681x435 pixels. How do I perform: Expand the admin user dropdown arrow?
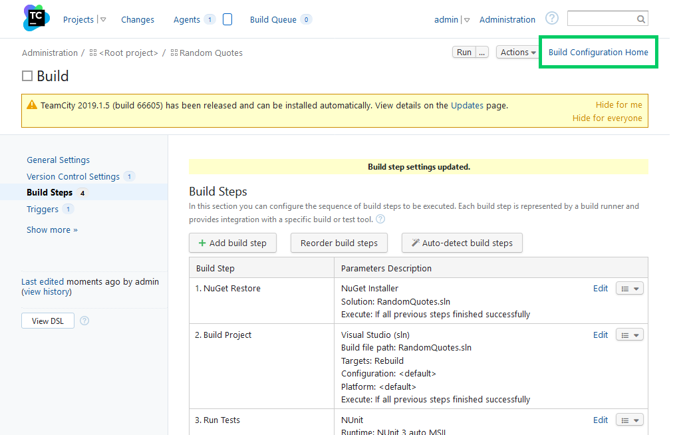coord(467,20)
